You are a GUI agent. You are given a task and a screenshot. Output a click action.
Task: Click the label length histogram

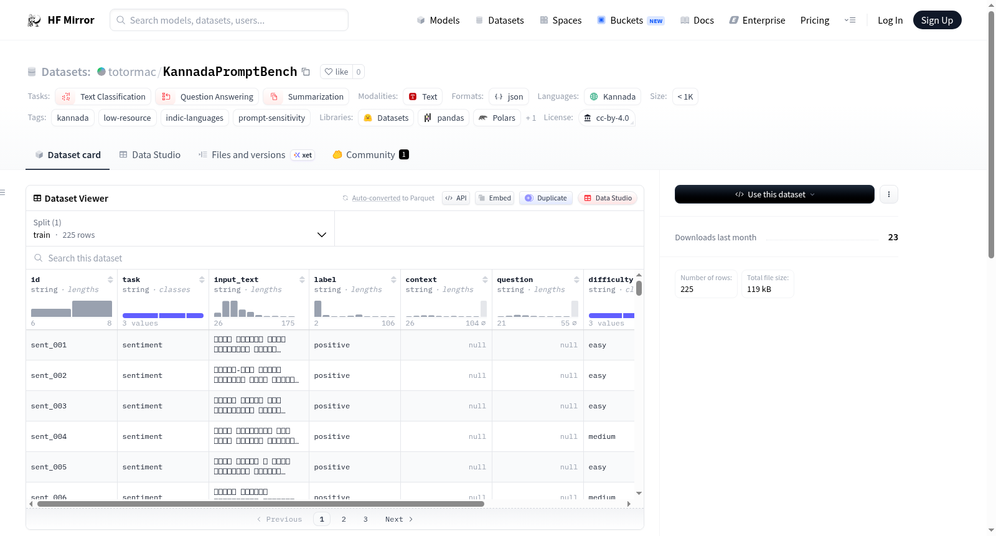[x=355, y=309]
